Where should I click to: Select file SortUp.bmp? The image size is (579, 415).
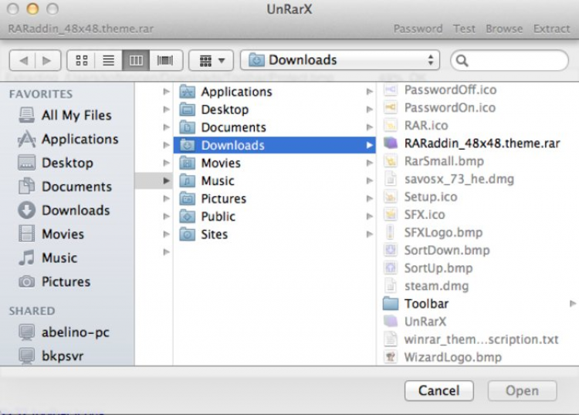(x=428, y=268)
